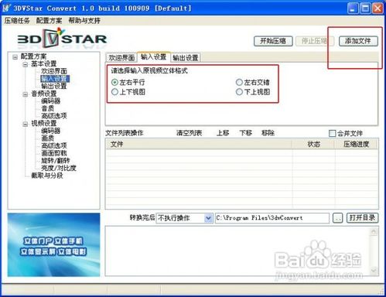The width and height of the screenshot is (386, 297).
Task: Click the 3DVStar title bar app icon
Action: point(6,8)
